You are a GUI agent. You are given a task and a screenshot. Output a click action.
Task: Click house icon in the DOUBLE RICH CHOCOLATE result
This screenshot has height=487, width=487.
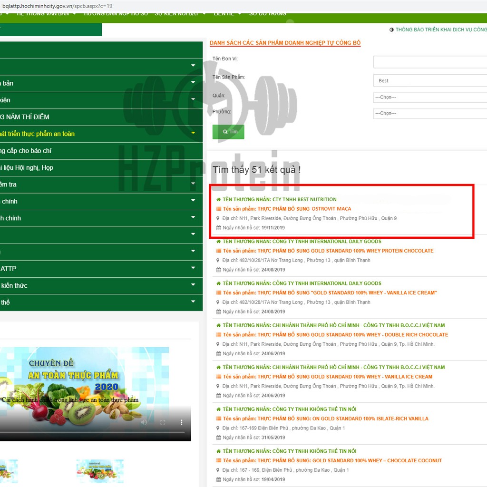pyautogui.click(x=219, y=325)
